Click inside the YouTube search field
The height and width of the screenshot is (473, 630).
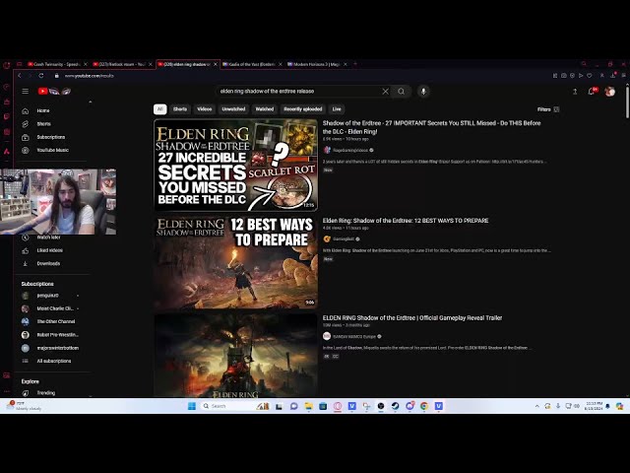297,92
